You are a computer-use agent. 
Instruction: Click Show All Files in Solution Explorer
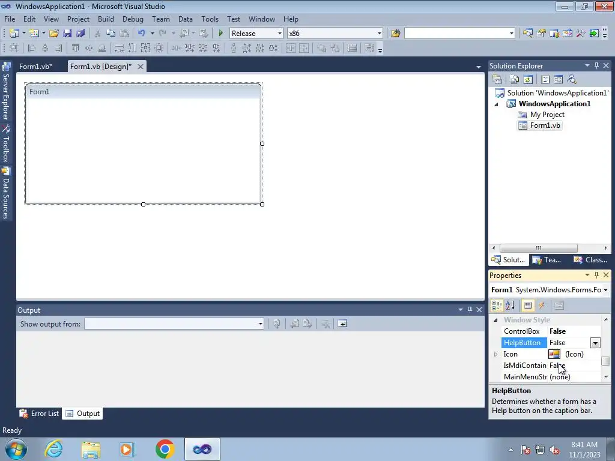click(515, 80)
